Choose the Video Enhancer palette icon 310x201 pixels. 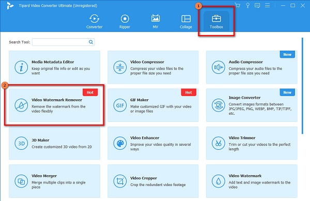pyautogui.click(x=120, y=143)
